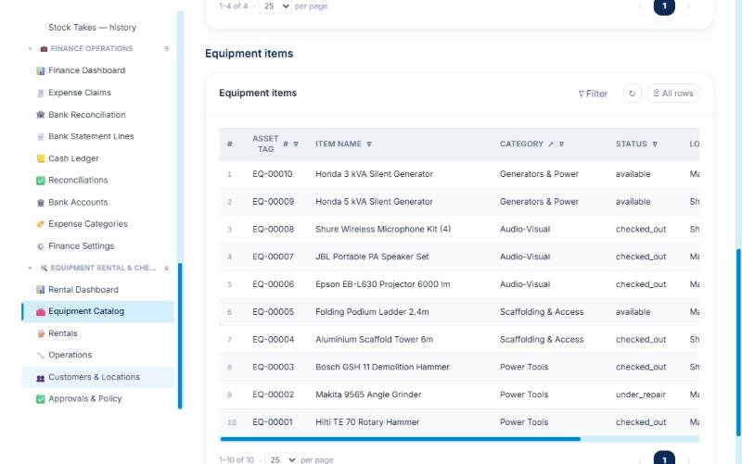This screenshot has width=742, height=464.
Task: Click the Equipment Rental section tools icon
Action: pos(44,268)
